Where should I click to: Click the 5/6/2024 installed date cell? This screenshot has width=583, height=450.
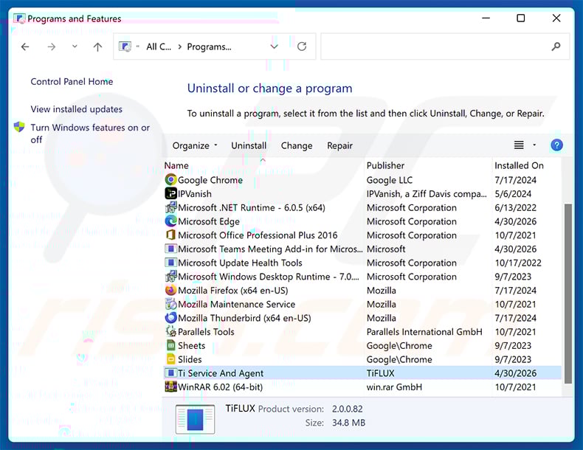513,194
